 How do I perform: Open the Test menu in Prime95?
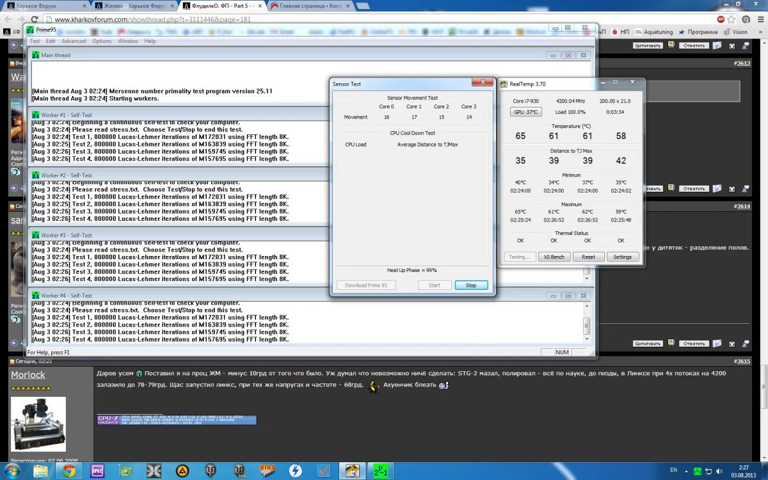pyautogui.click(x=35, y=41)
